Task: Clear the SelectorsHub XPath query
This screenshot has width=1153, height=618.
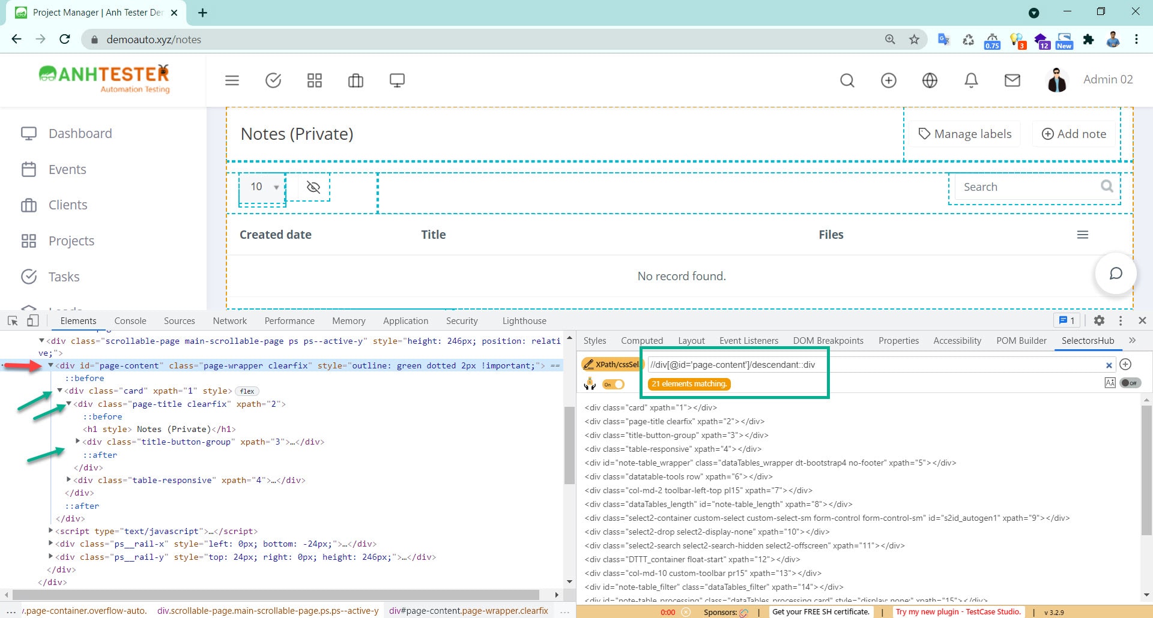Action: coord(1109,365)
